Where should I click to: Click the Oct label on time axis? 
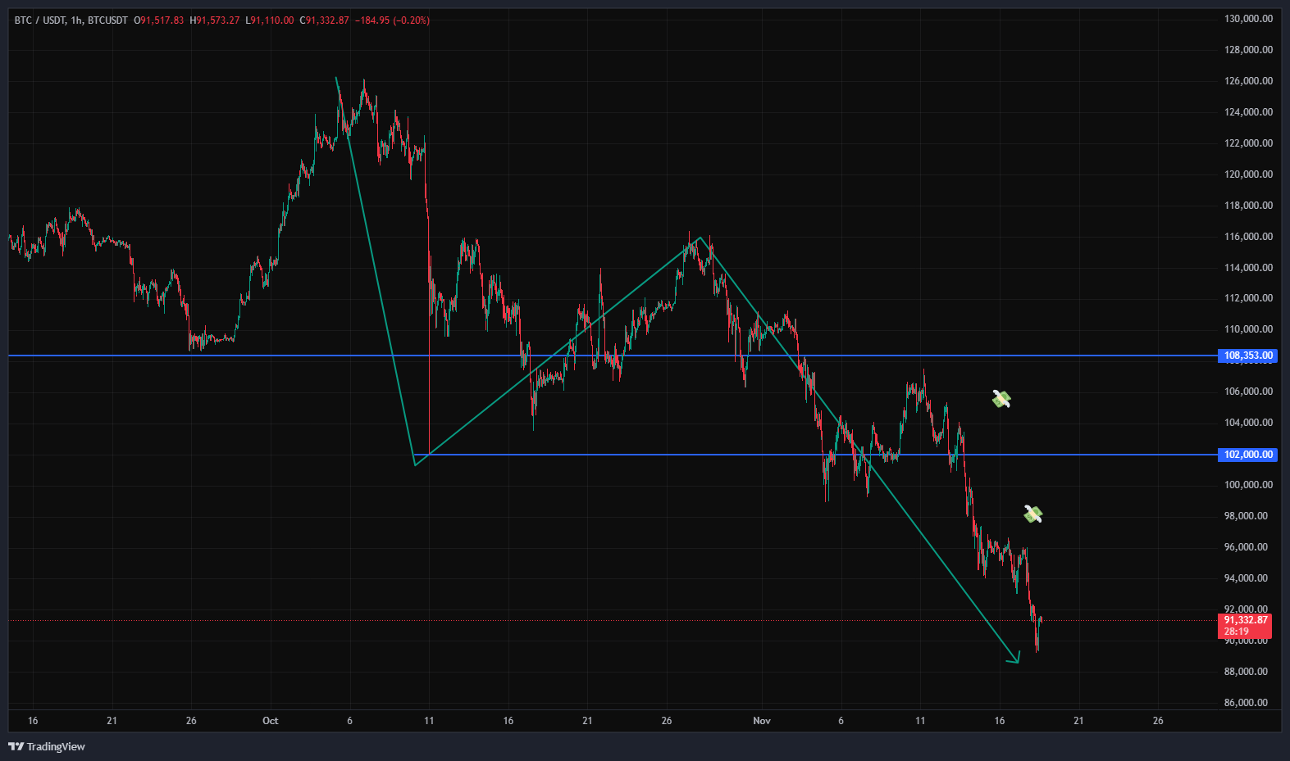(270, 721)
